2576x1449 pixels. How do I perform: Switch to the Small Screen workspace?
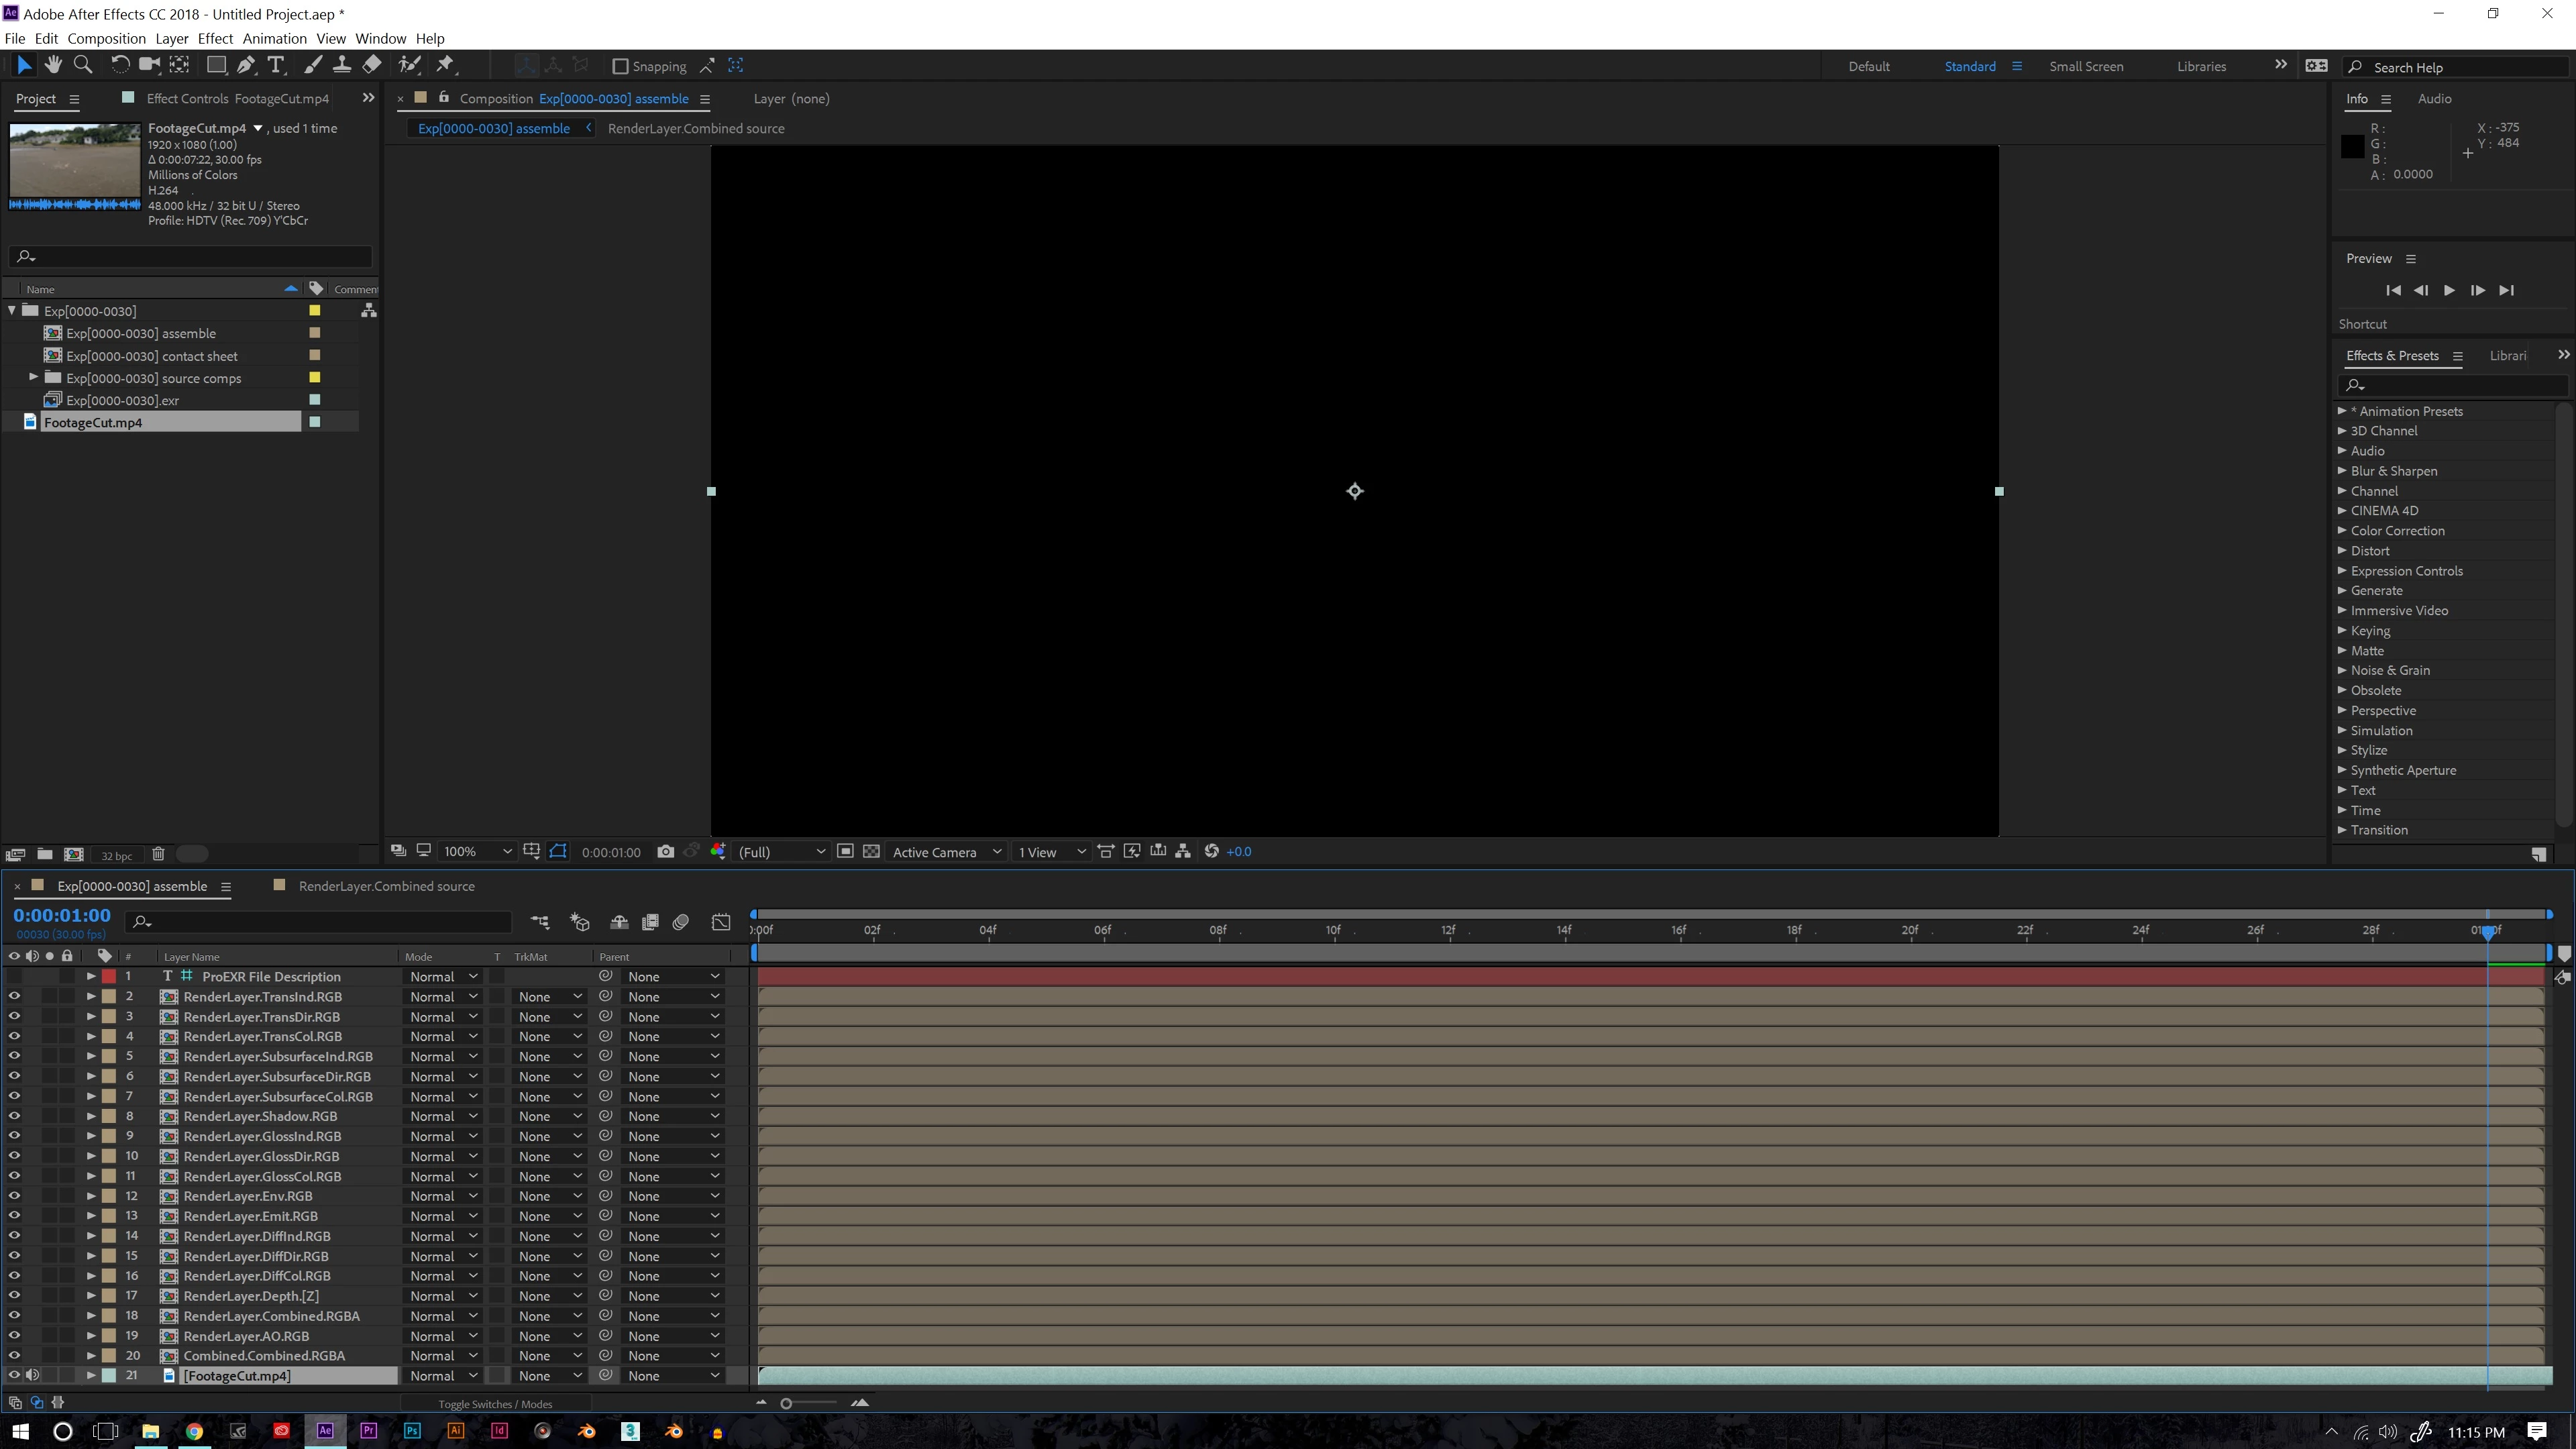(x=2085, y=67)
